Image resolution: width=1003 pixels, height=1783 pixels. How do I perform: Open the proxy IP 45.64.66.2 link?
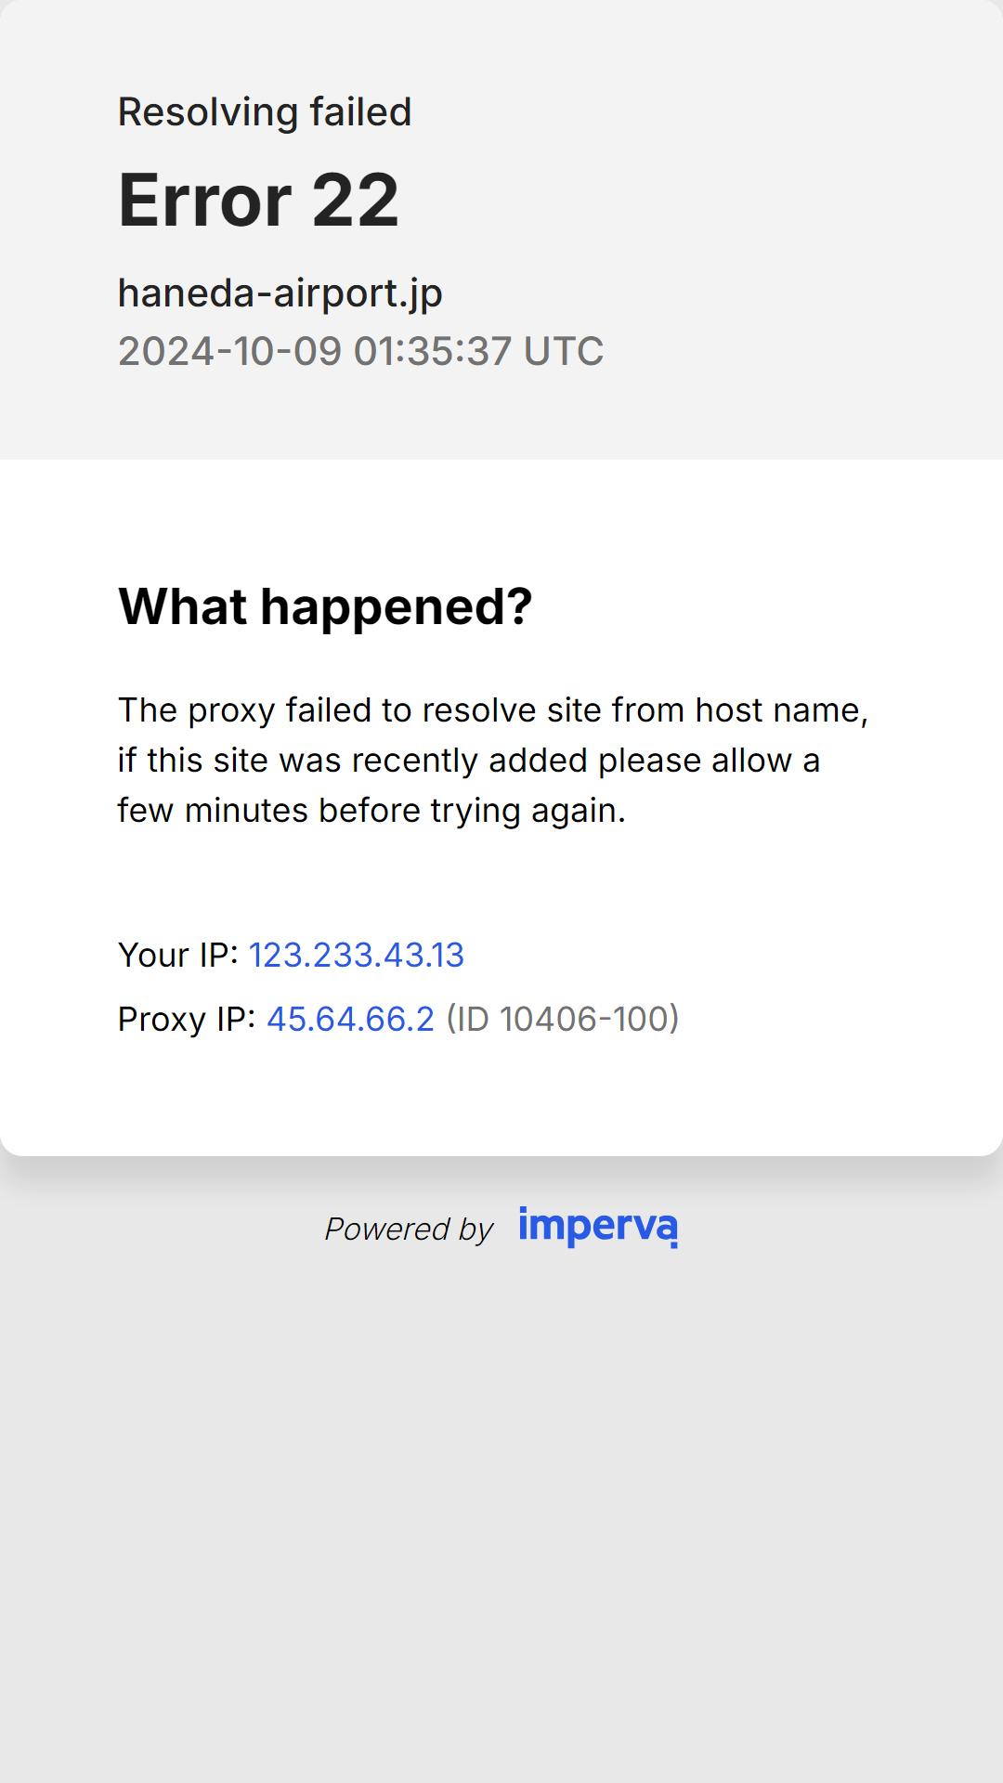(x=350, y=1019)
